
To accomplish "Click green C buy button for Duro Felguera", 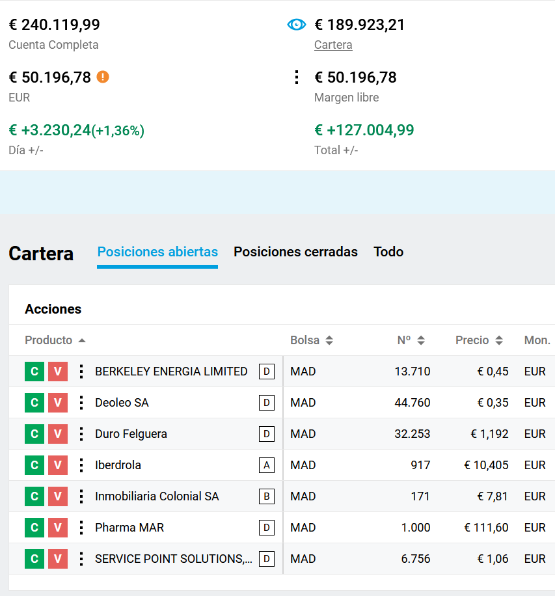I will click(34, 434).
